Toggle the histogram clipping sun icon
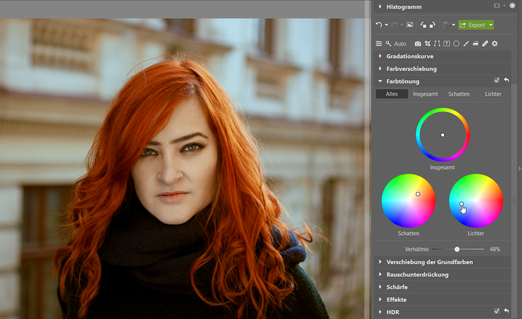 click(x=512, y=6)
